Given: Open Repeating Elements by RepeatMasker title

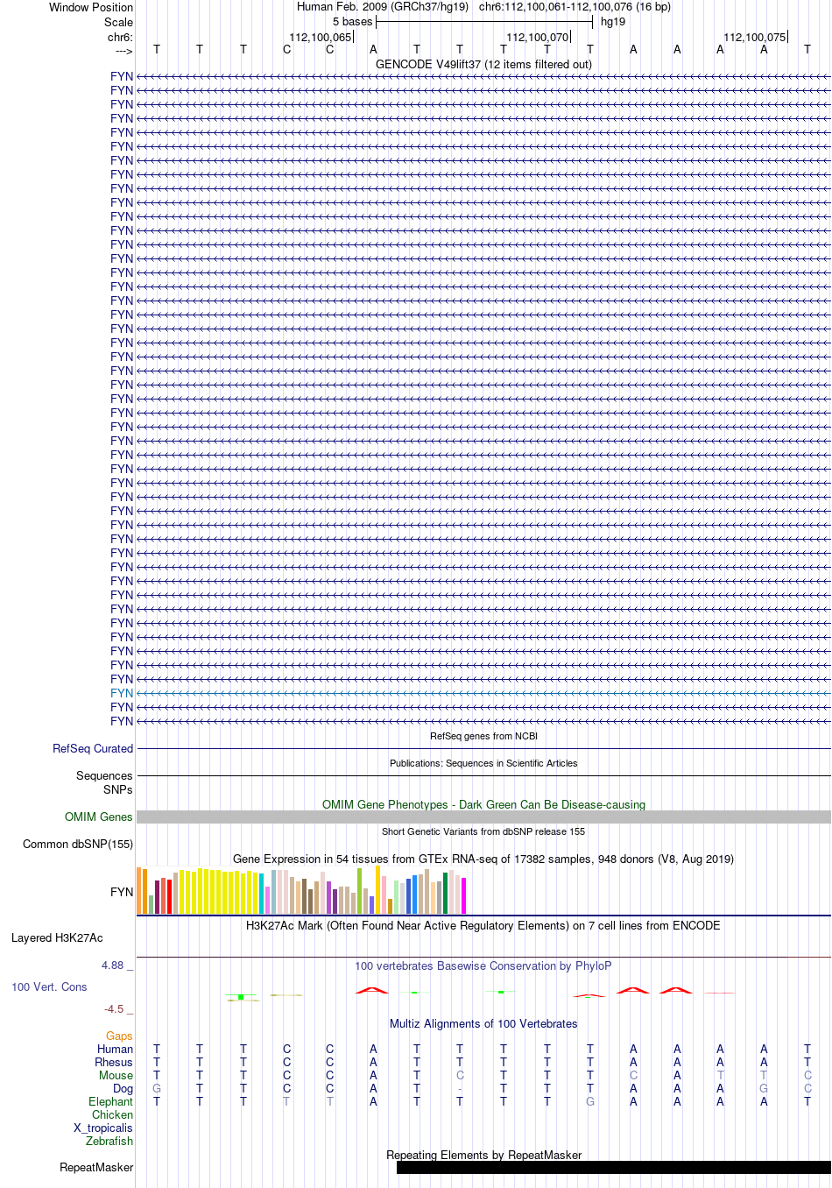Looking at the screenshot, I should tap(483, 1155).
